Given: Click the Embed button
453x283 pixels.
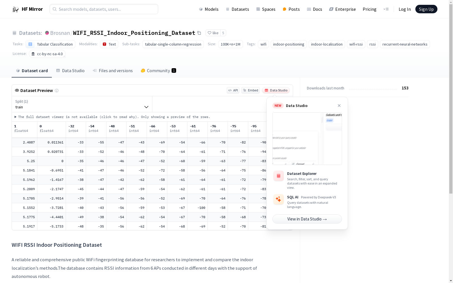Looking at the screenshot, I should [x=250, y=90].
